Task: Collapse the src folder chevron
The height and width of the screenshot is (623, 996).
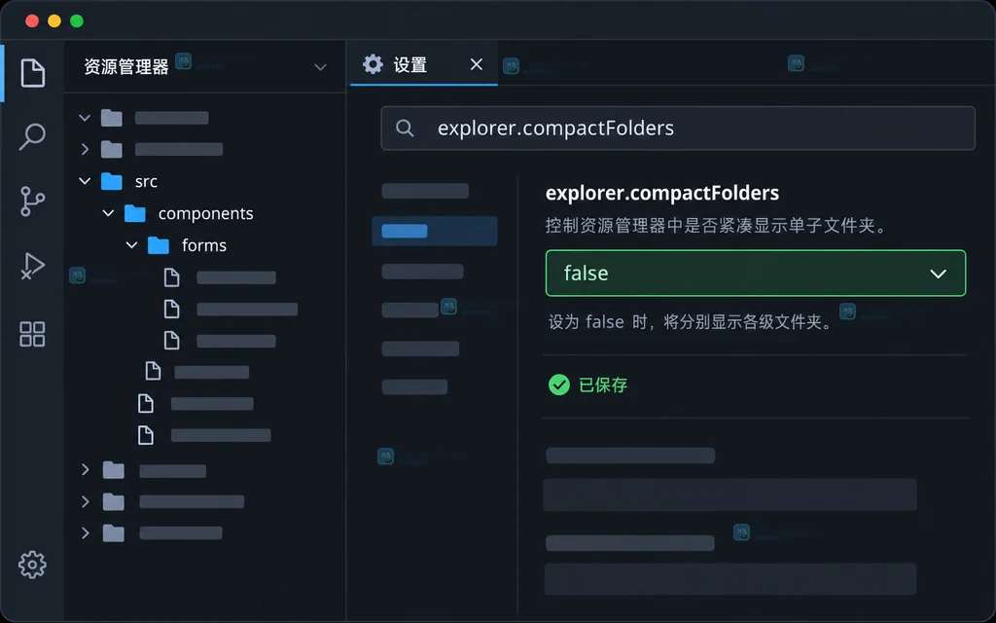Action: pos(85,181)
